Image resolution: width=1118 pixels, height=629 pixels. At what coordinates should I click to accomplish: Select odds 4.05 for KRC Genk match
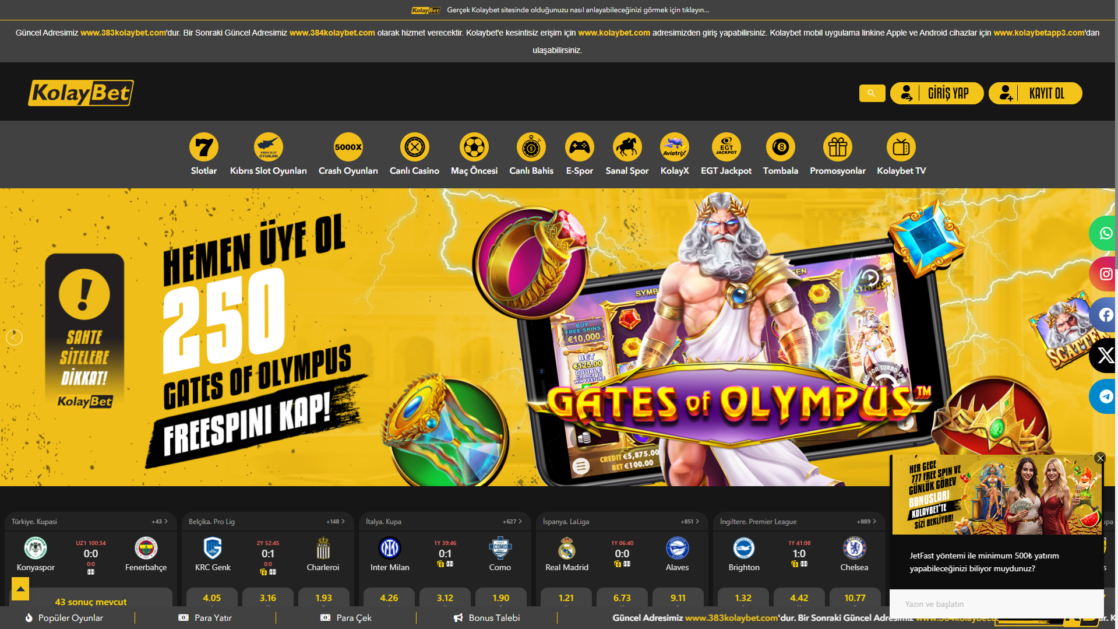[212, 598]
